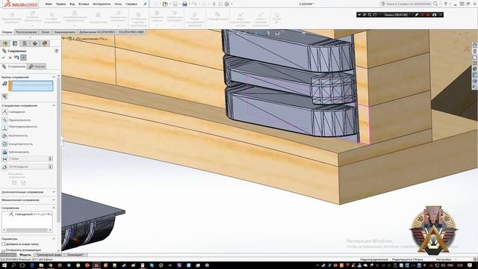Open the Windows Start menu
Screen dimensions: 478x269
click(4, 265)
